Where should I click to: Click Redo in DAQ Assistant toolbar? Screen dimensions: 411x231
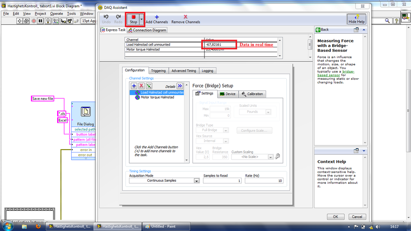point(118,19)
